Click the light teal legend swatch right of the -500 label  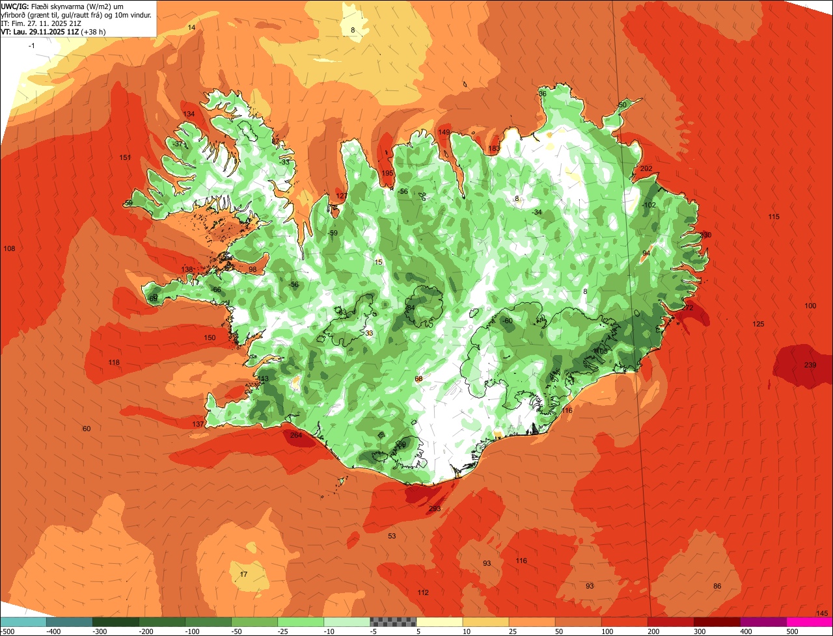23,622
